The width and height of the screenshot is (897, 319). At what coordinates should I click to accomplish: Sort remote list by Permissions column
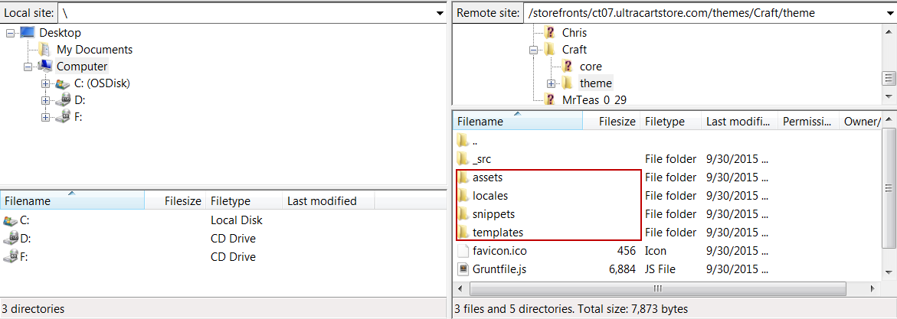808,121
